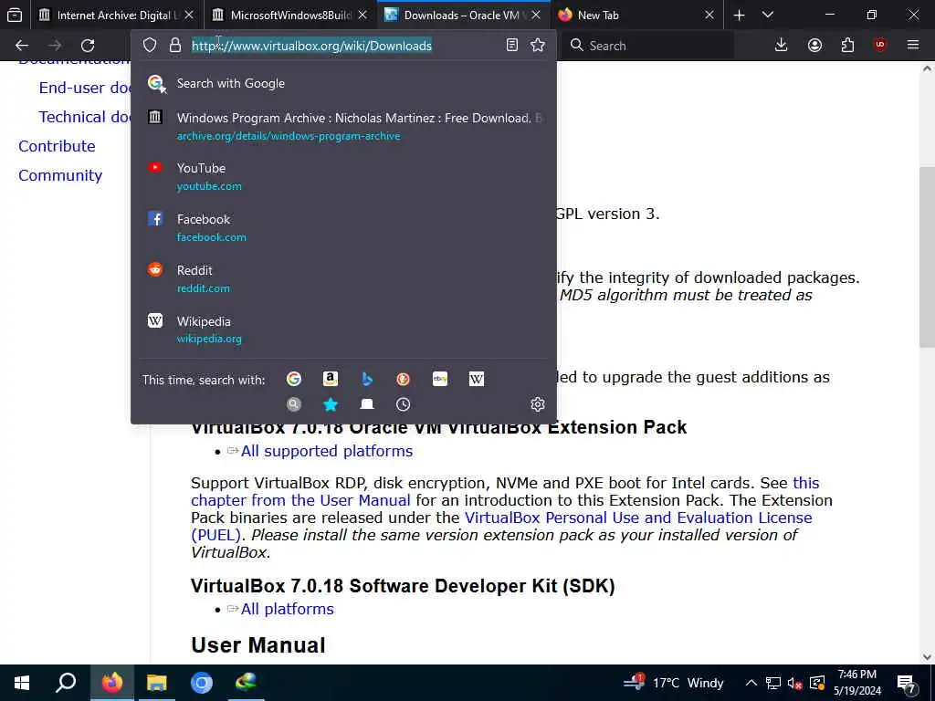Search this time with Wikipedia icon

(477, 379)
